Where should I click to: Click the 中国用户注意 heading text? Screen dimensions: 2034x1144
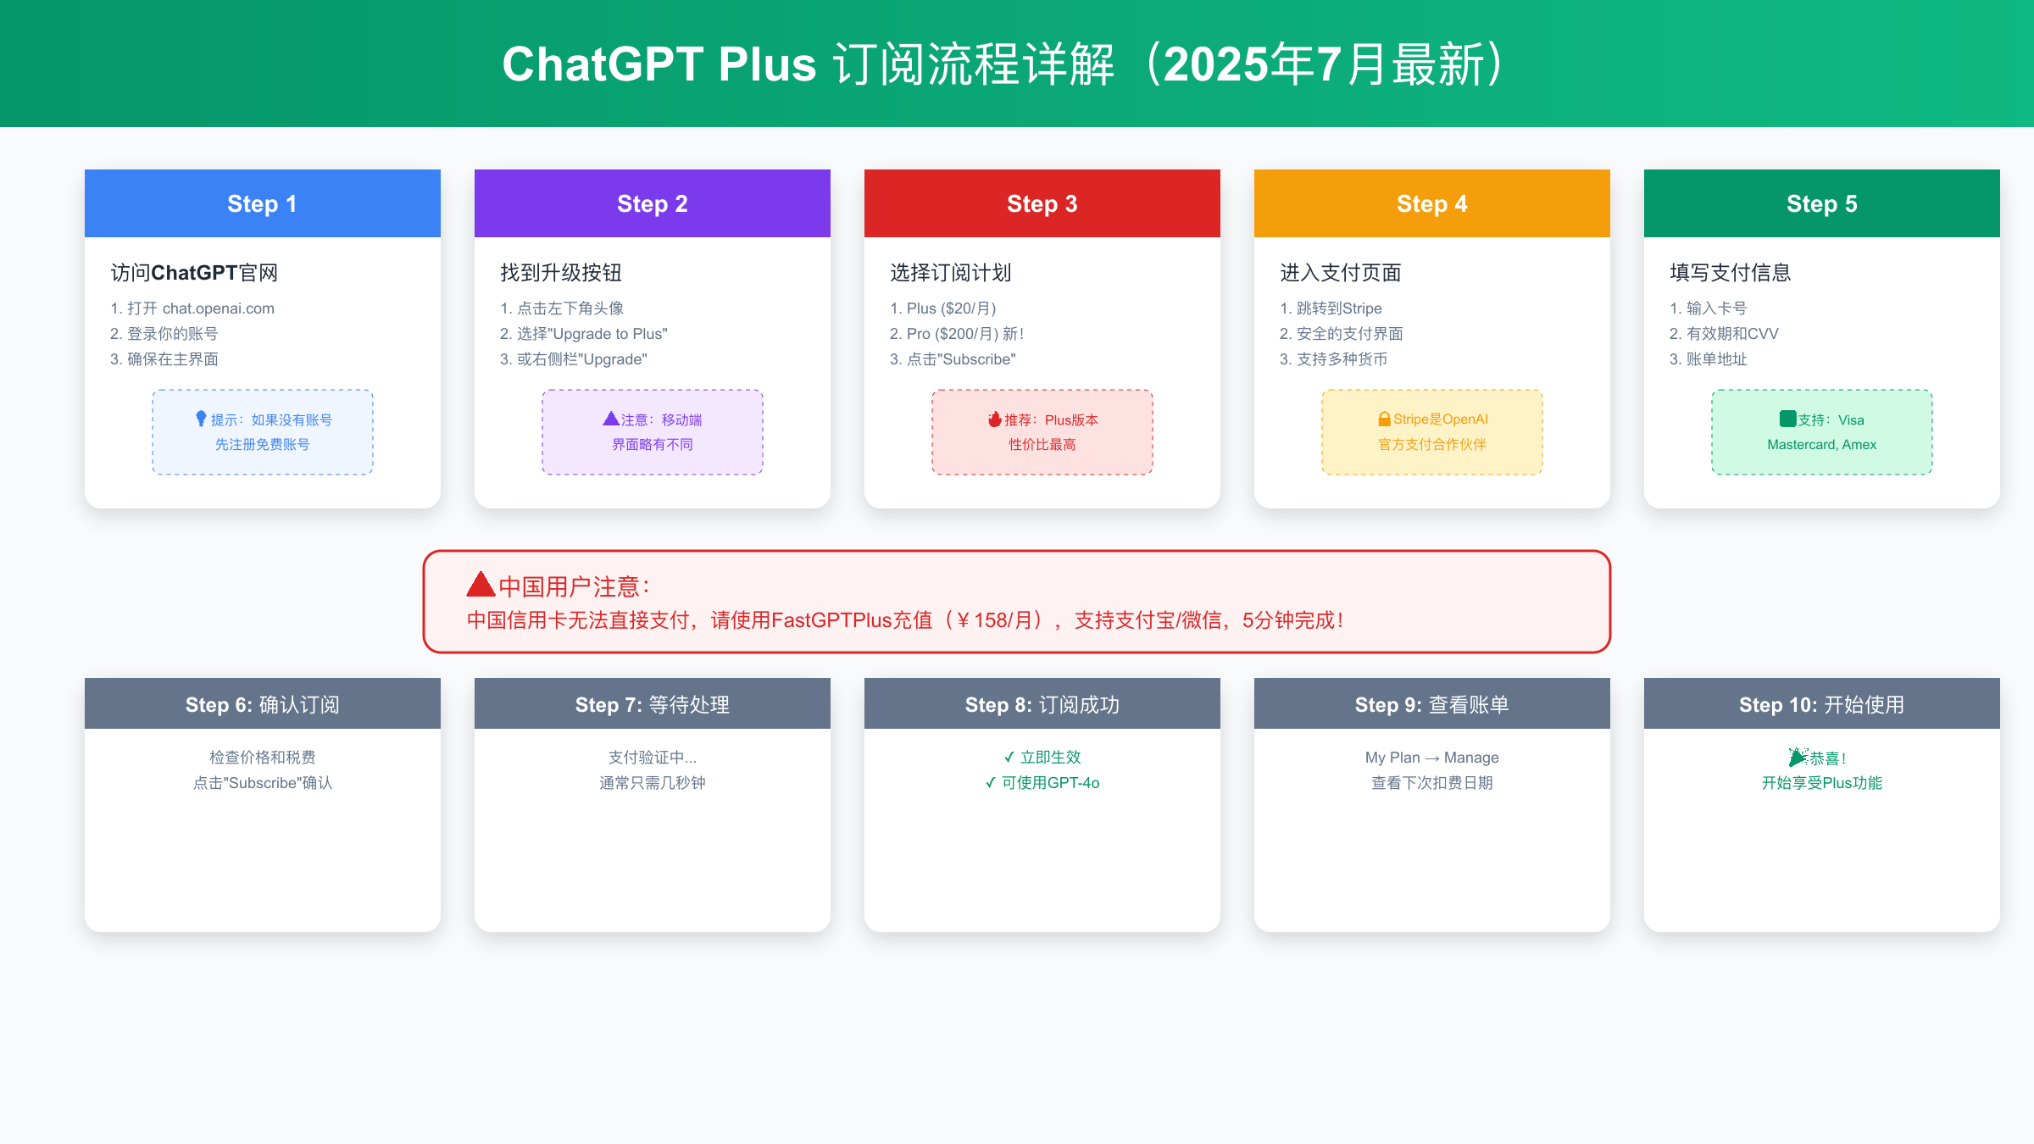point(575,586)
